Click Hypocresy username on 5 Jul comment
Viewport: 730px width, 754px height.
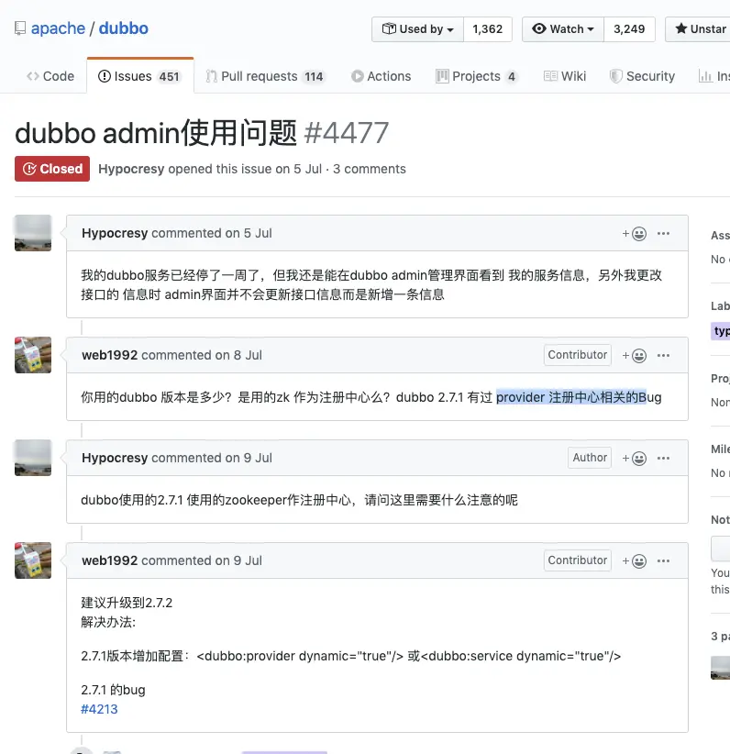(115, 233)
